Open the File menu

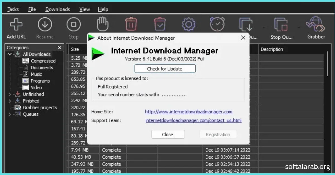32,9
